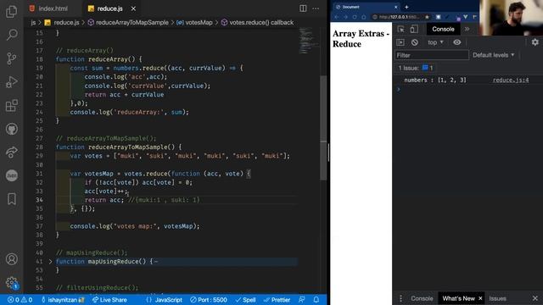Screen dimensions: 543x305
Task: Toggle the console sidebar in DevTools
Action: [x=400, y=42]
